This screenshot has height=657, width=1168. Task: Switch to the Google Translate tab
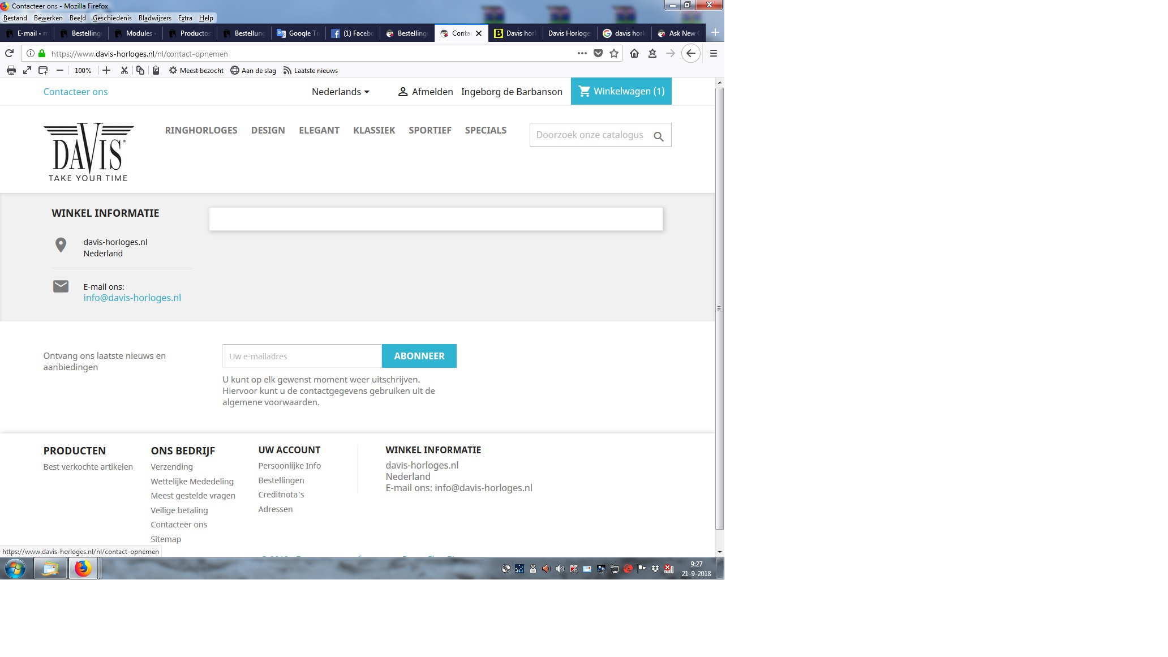tap(298, 33)
